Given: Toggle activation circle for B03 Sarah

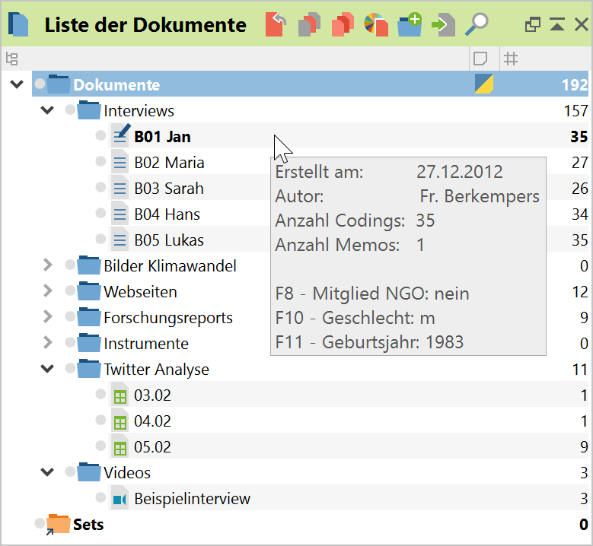Looking at the screenshot, I should pos(100,187).
